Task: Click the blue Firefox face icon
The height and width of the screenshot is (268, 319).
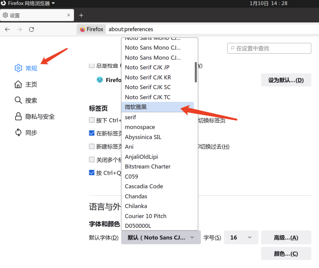Action: 100,80
